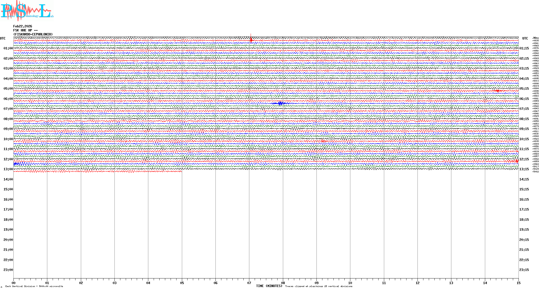
Task: Click the Feb22,2026 date label
Action: click(23, 26)
